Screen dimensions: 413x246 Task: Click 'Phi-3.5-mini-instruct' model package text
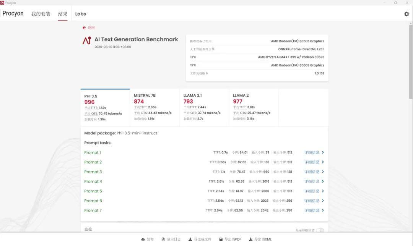(137, 133)
